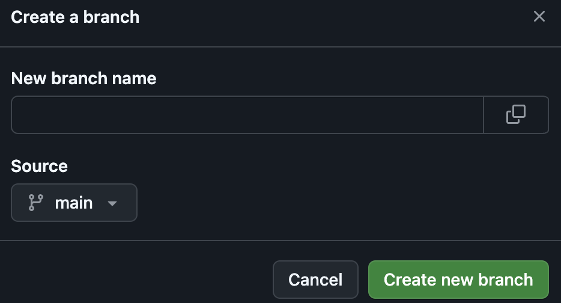Click the git branch icon beside main

(35, 203)
